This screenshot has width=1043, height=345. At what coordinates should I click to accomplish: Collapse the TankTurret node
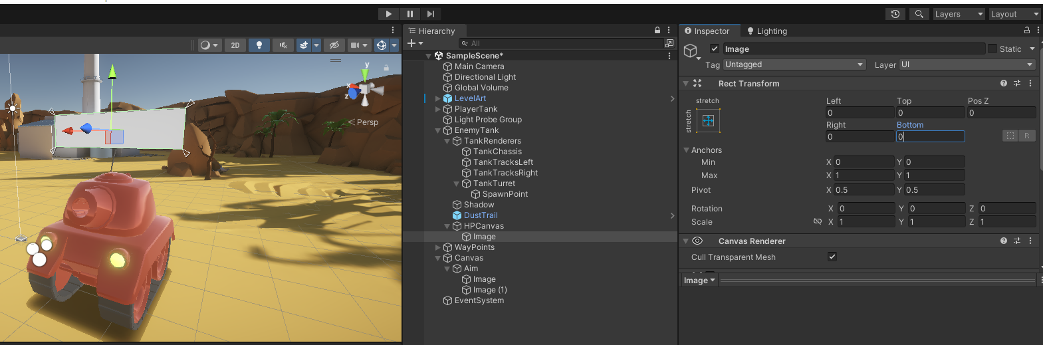457,183
